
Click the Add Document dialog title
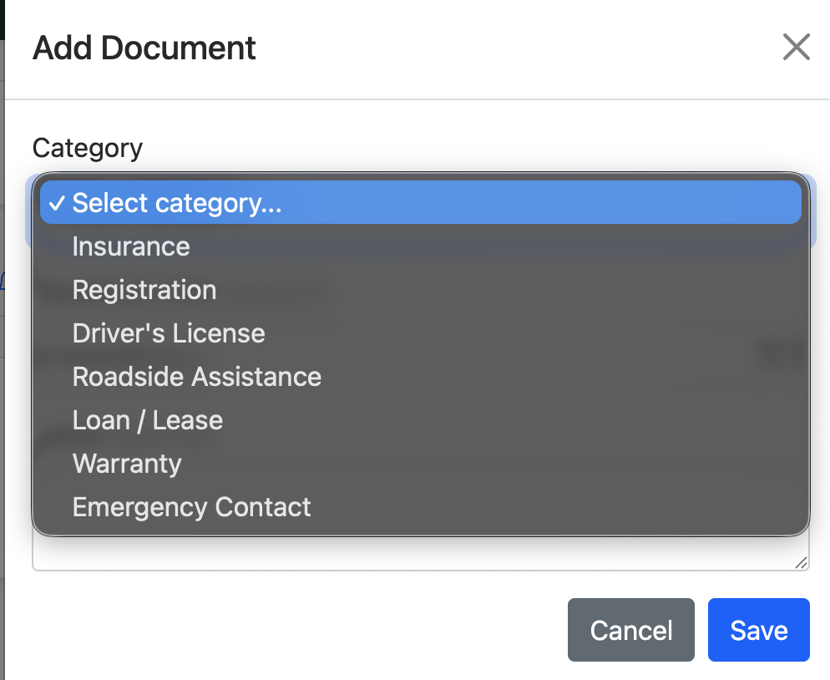click(x=143, y=48)
